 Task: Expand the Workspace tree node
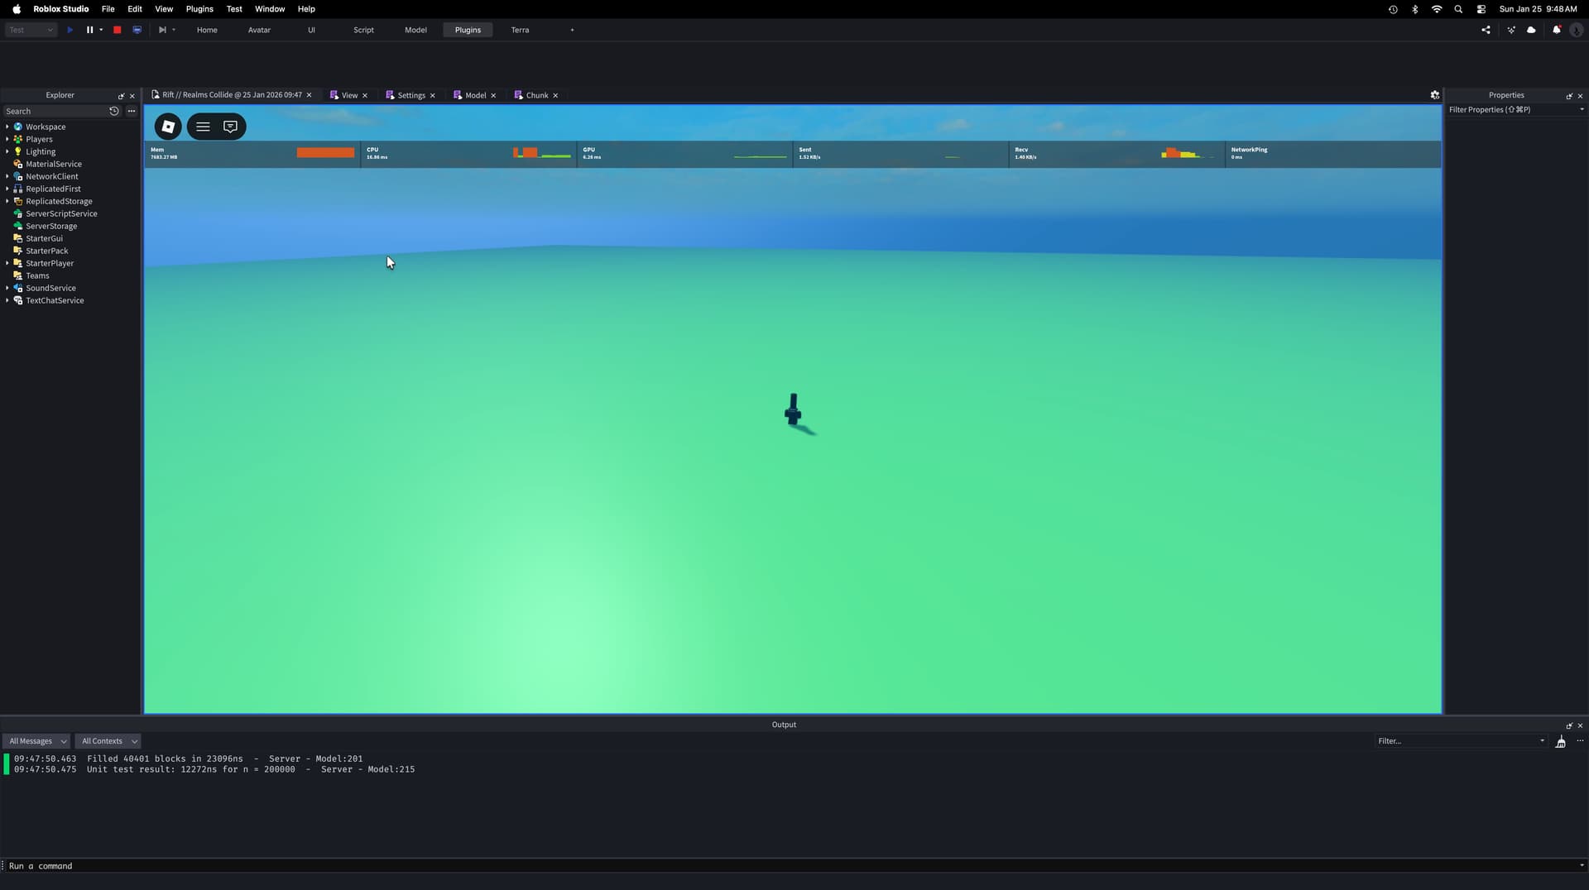pyautogui.click(x=7, y=127)
